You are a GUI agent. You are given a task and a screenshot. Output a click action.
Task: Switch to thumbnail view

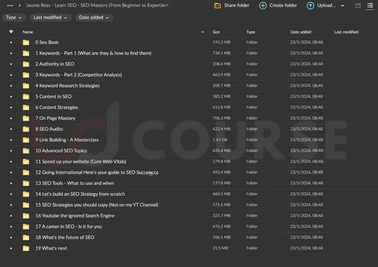(358, 6)
